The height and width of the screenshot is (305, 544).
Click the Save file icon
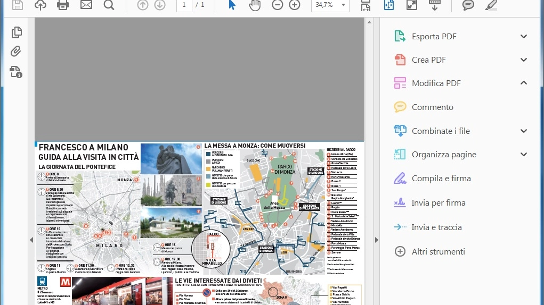tap(18, 5)
